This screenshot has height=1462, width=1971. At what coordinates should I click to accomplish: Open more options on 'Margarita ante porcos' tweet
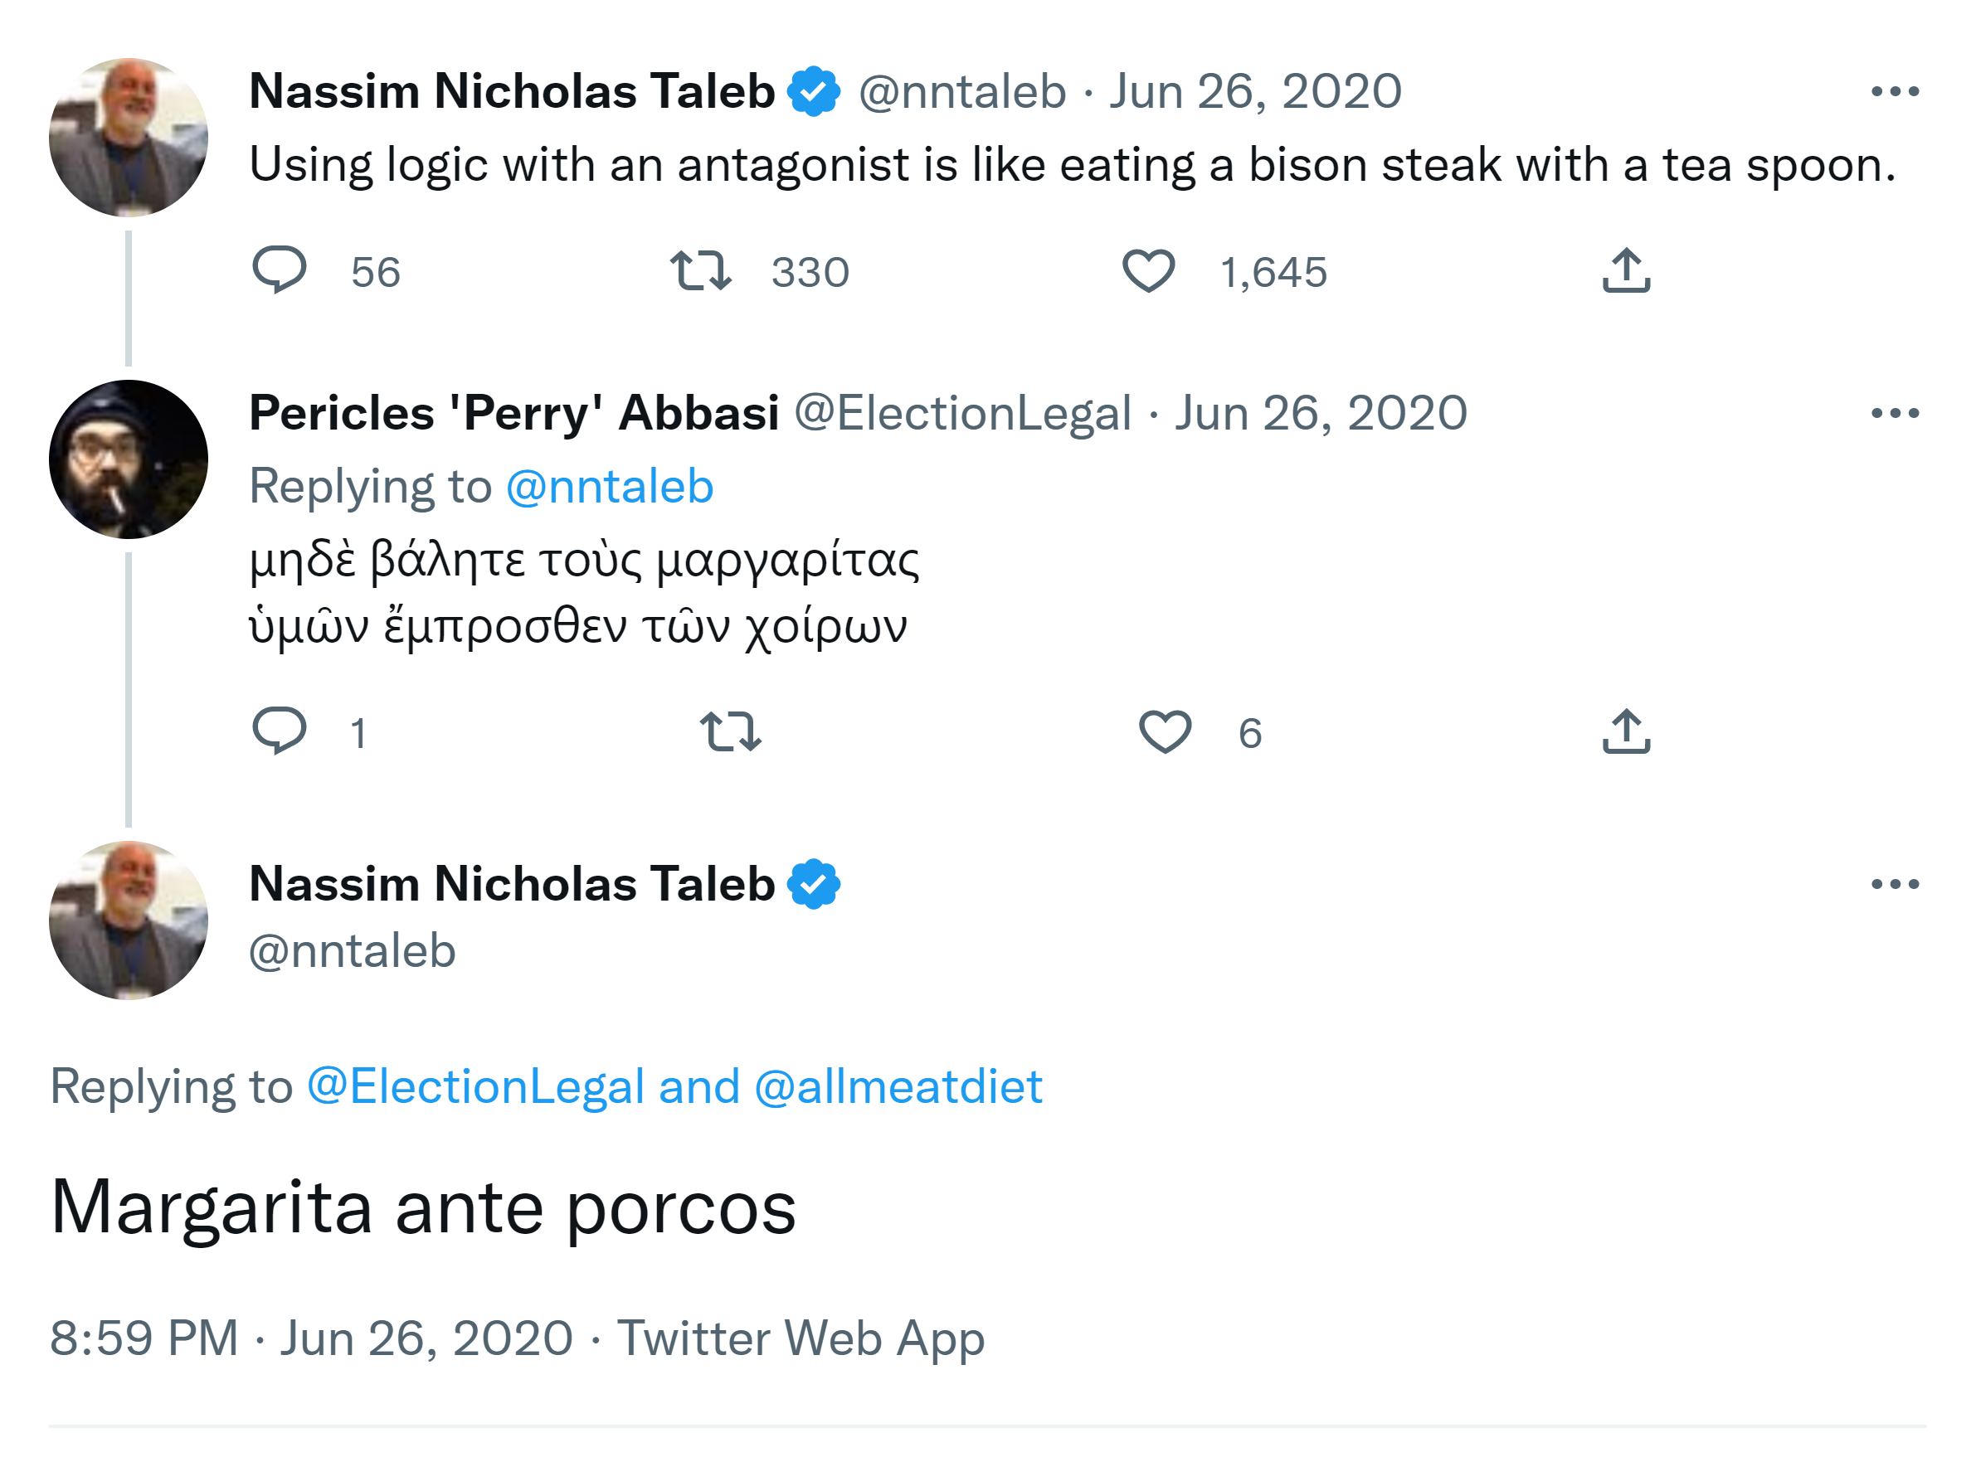1895,884
